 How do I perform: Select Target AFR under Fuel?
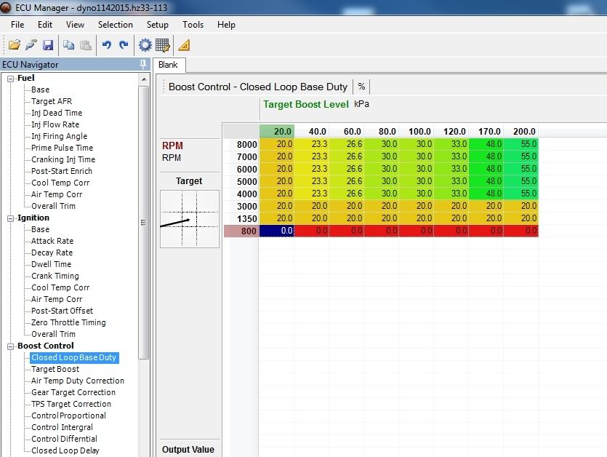pos(52,101)
